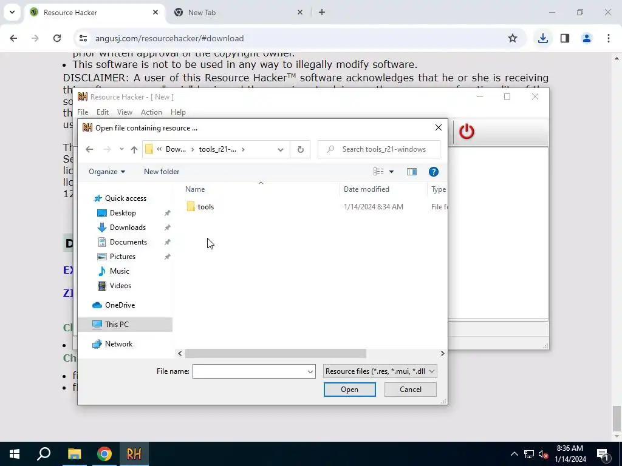The width and height of the screenshot is (622, 466).
Task: Open Chrome profile avatar icon
Action: coord(587,38)
